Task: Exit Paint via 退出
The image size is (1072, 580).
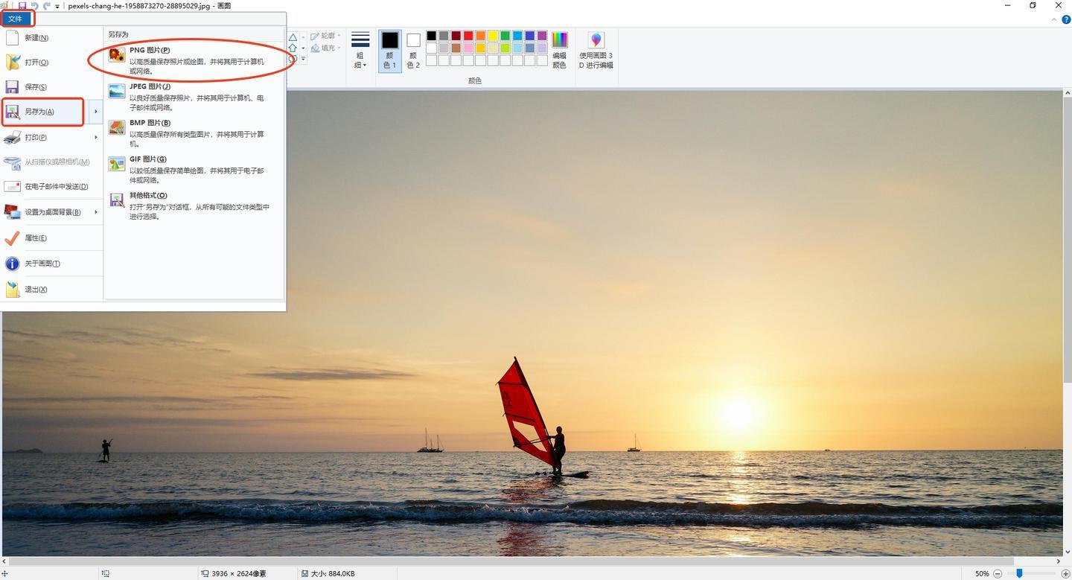Action: click(x=35, y=290)
